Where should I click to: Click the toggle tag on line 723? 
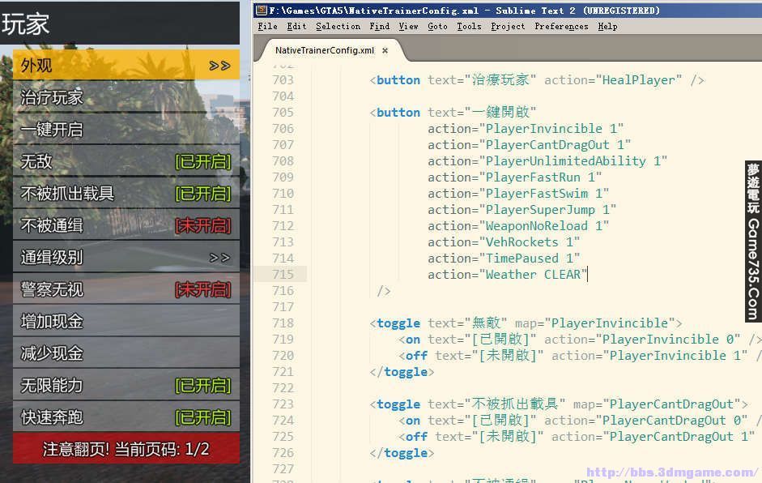point(398,404)
